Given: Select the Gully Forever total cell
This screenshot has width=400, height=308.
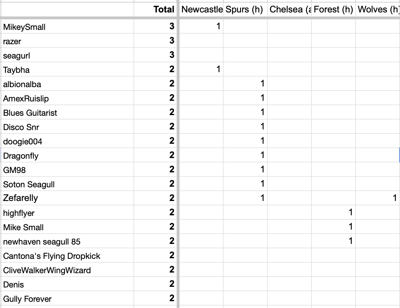Looking at the screenshot, I should click(x=155, y=298).
